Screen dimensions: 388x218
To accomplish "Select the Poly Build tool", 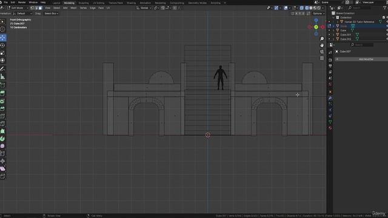I will [x=2, y=131].
